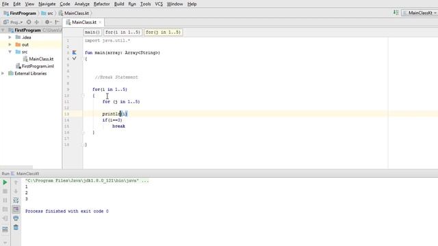Click the Dump Threads icon in the Run panel
Viewport: 438px width, 246px height.
[x=5, y=209]
